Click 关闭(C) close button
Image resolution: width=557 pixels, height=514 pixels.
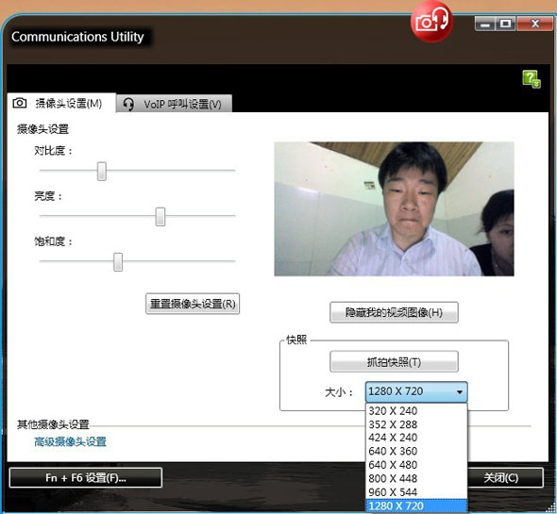click(505, 478)
